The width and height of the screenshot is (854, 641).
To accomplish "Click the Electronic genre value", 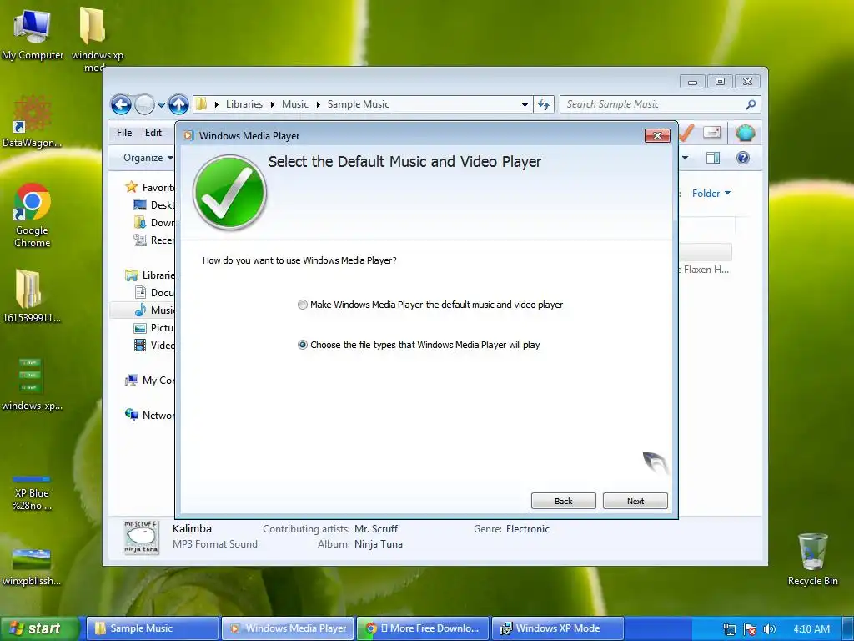I will pyautogui.click(x=527, y=528).
